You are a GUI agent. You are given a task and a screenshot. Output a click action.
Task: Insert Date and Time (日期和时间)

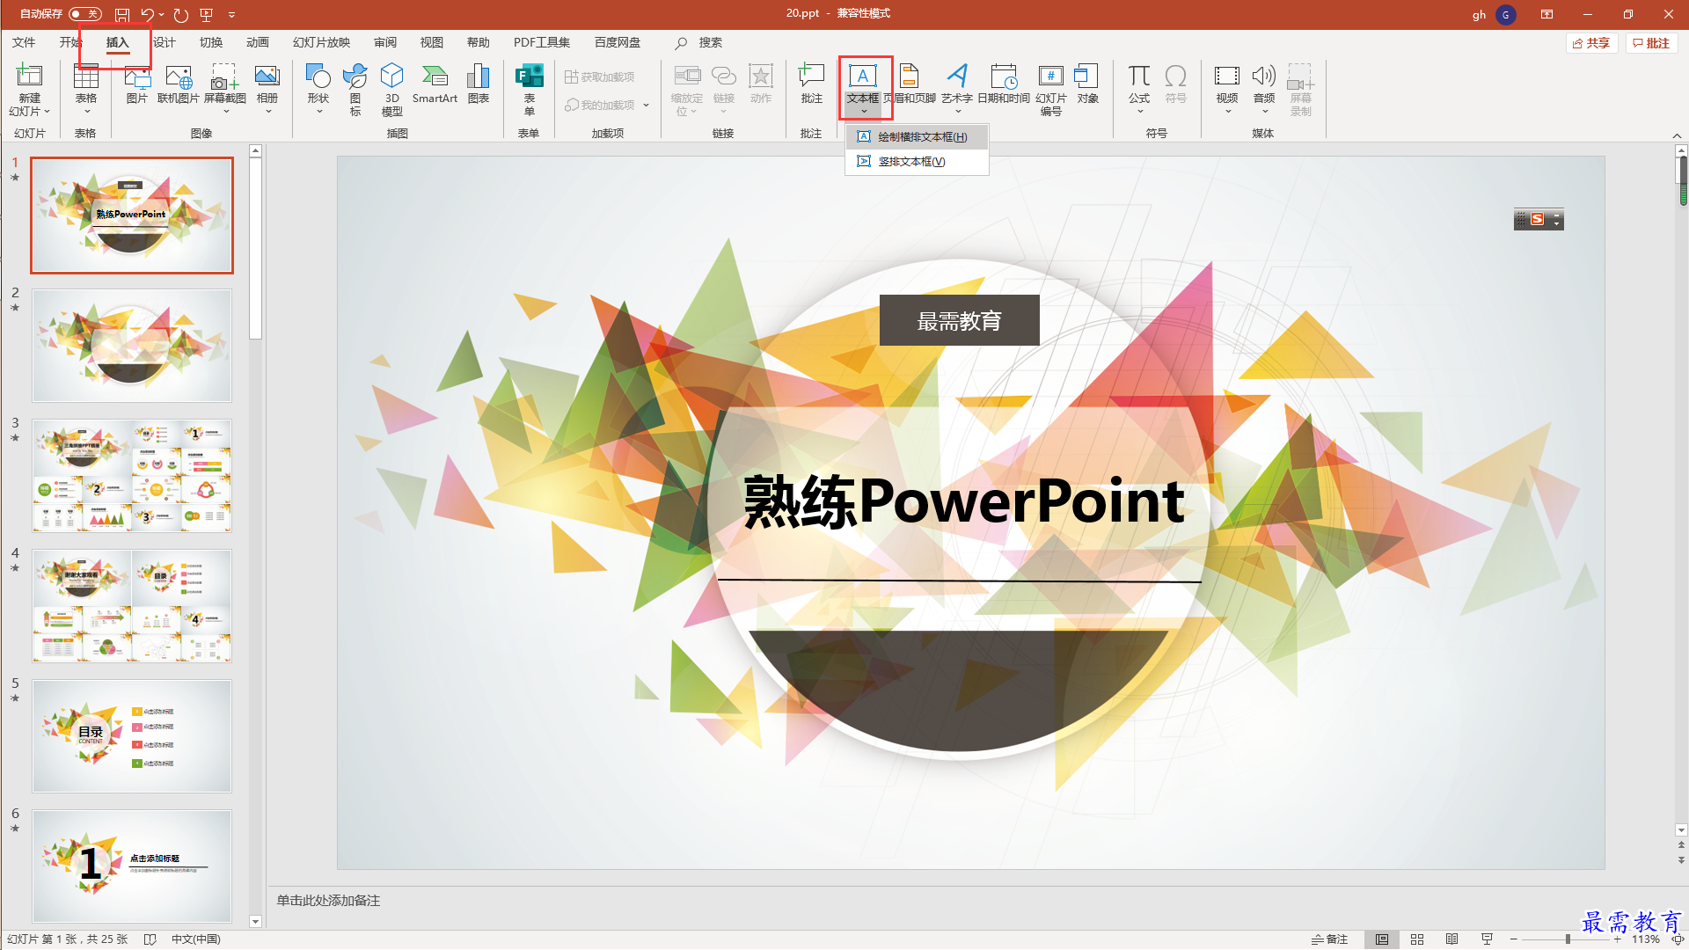(x=1004, y=84)
